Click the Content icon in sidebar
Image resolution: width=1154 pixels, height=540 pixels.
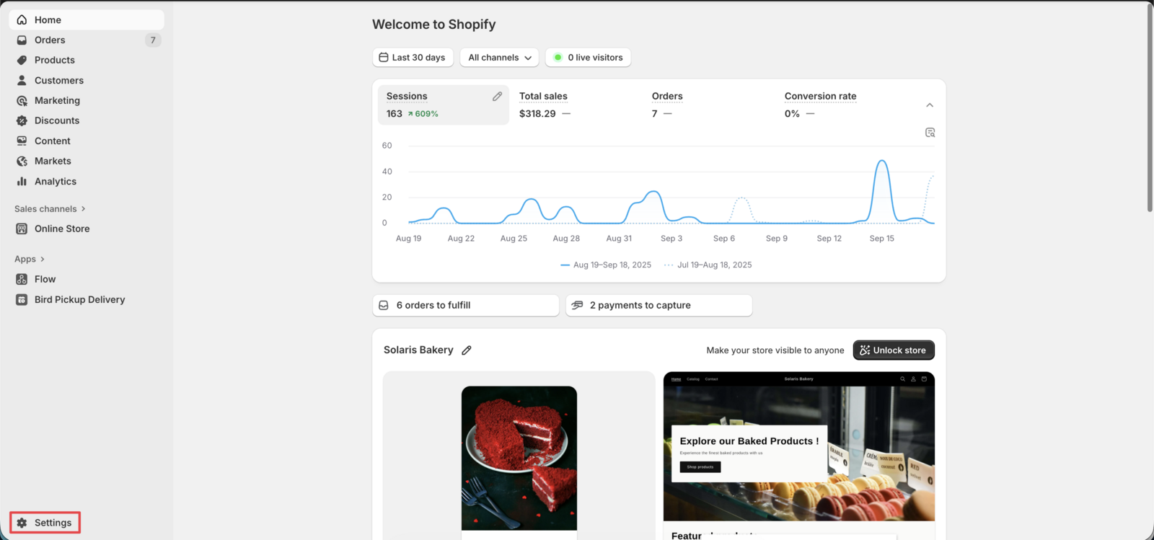click(22, 141)
